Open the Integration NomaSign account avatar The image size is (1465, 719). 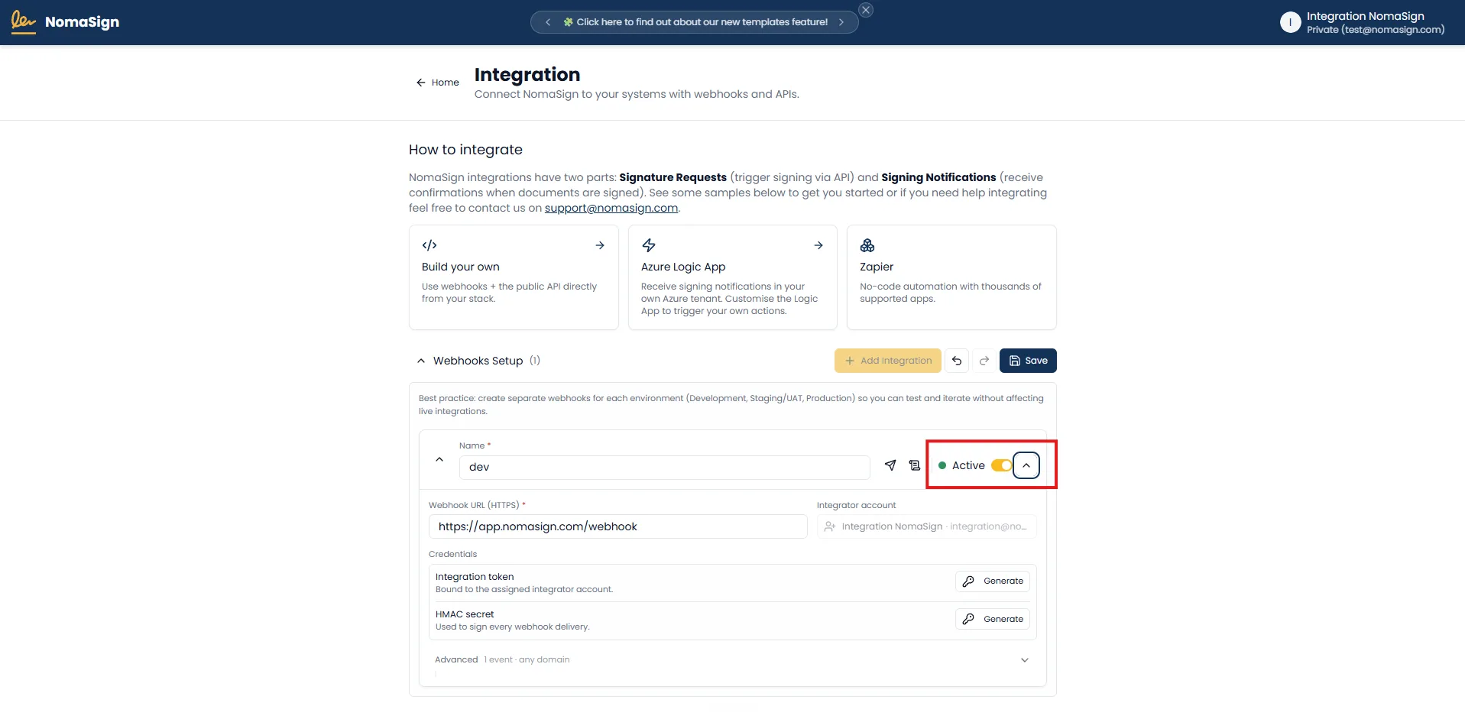(1290, 23)
